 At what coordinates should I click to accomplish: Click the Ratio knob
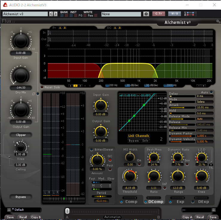(x=154, y=176)
